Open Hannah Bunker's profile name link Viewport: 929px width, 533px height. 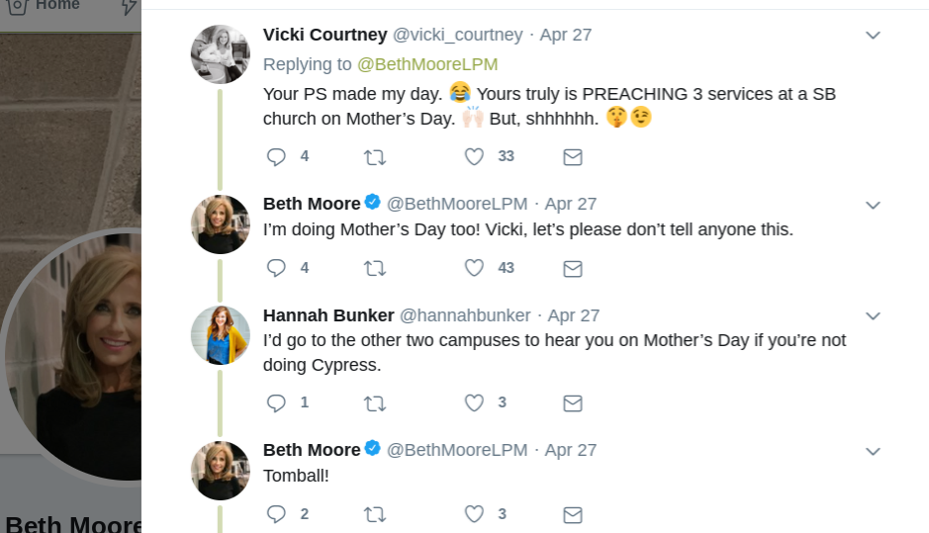click(x=328, y=315)
